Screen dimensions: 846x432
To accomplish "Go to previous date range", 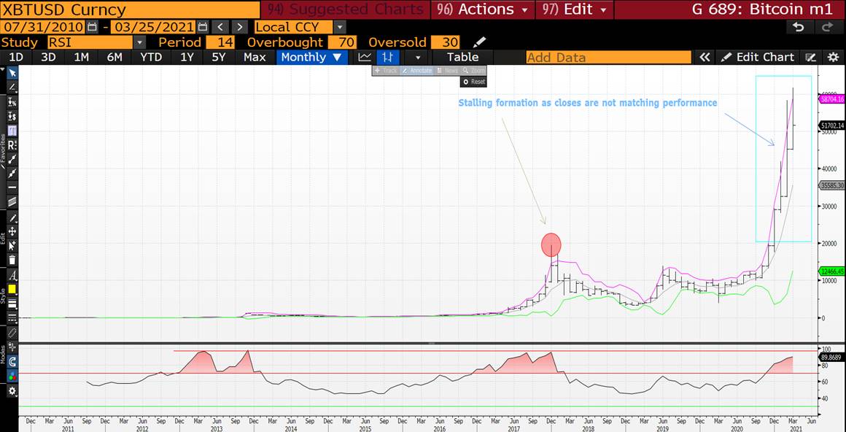I will [220, 27].
